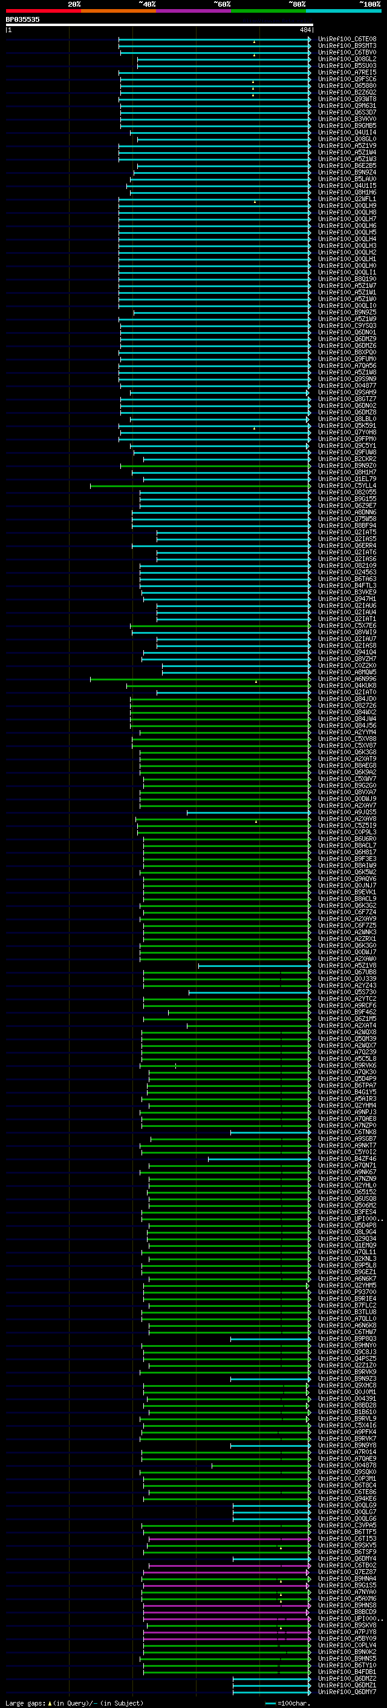387x1708 pixels.
Task: Select the UniRef100_Q4KUK8 label
Action: (x=347, y=686)
